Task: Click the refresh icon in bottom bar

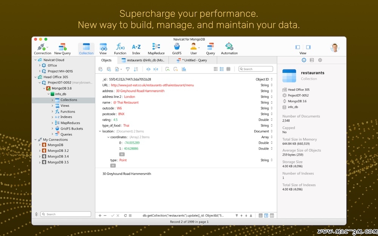Action: point(125,216)
